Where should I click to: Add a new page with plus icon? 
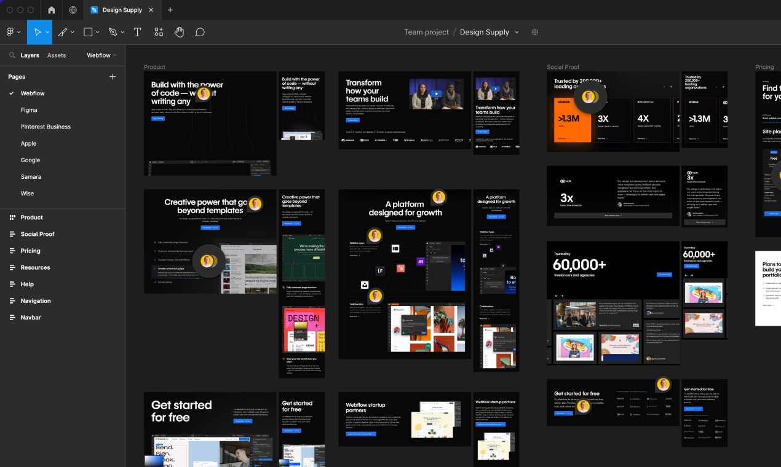(113, 77)
